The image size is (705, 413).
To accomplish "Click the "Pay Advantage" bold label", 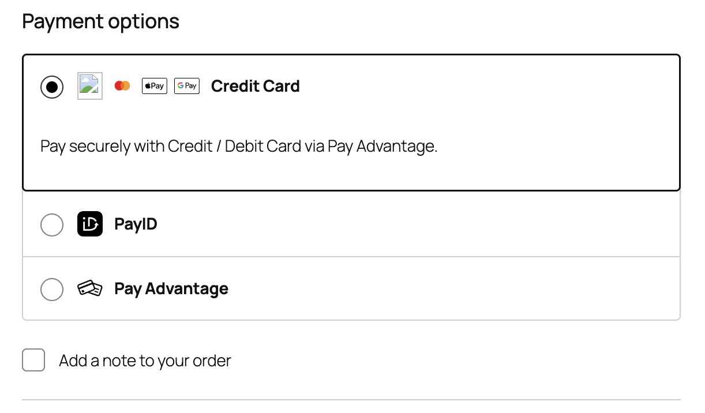I will point(171,288).
